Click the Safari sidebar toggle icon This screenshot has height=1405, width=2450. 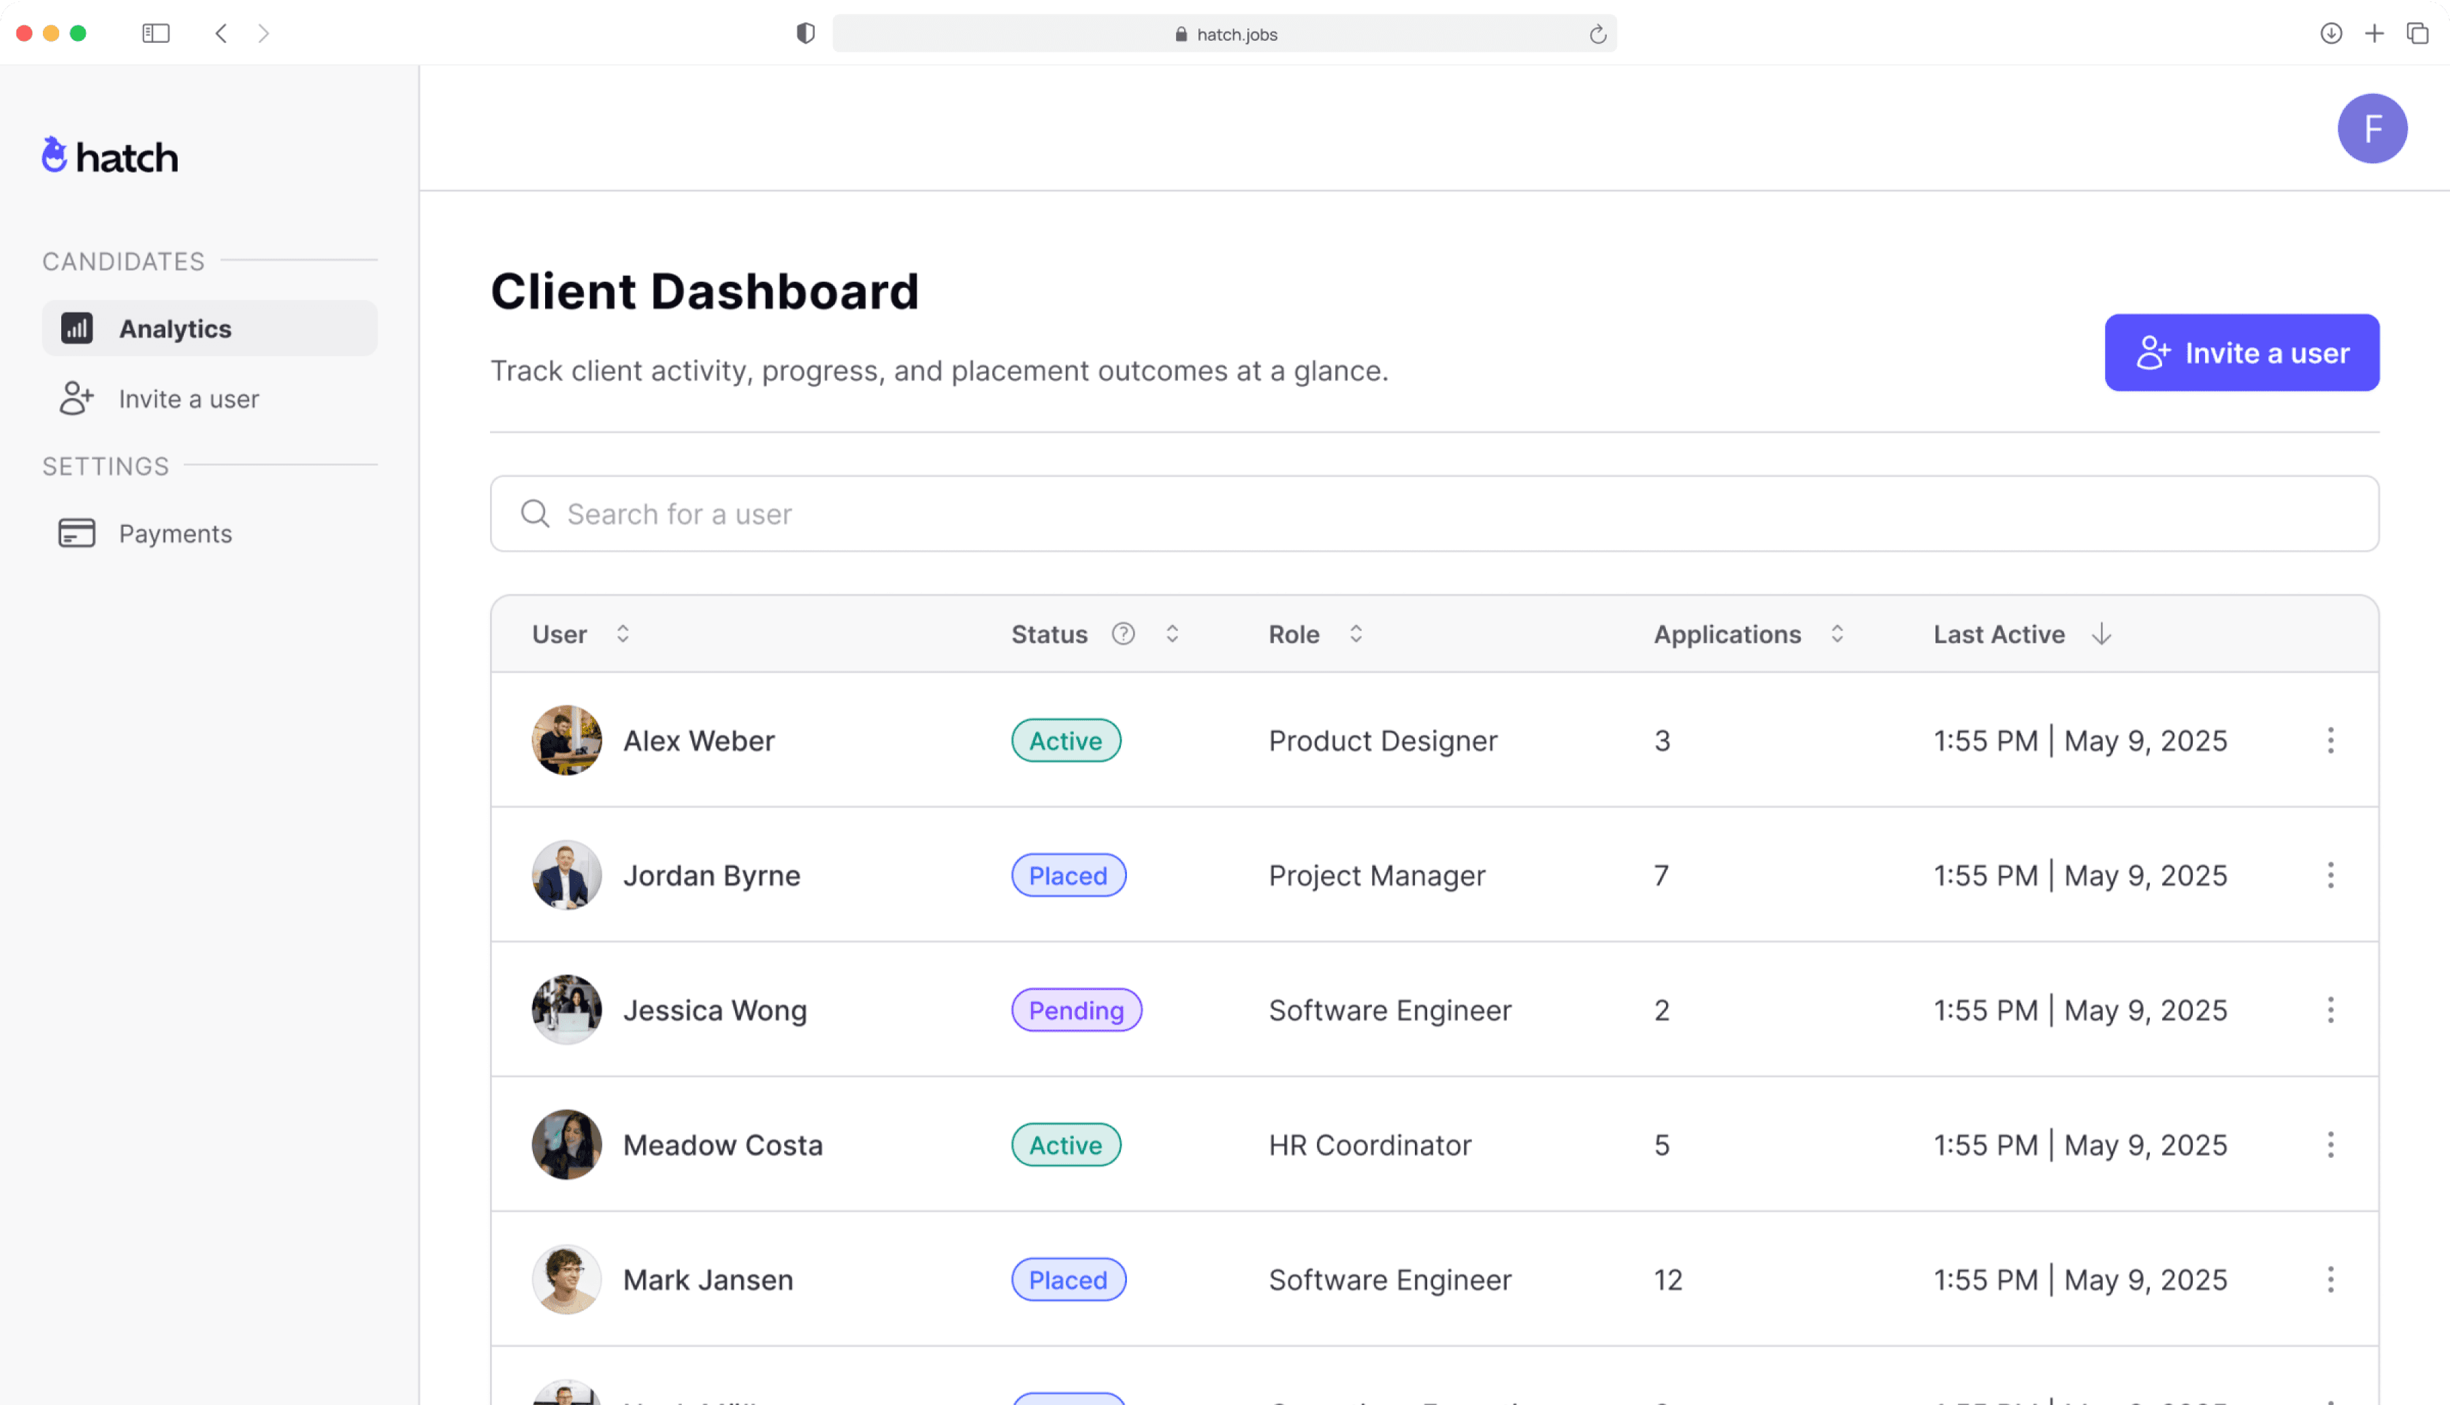tap(155, 34)
